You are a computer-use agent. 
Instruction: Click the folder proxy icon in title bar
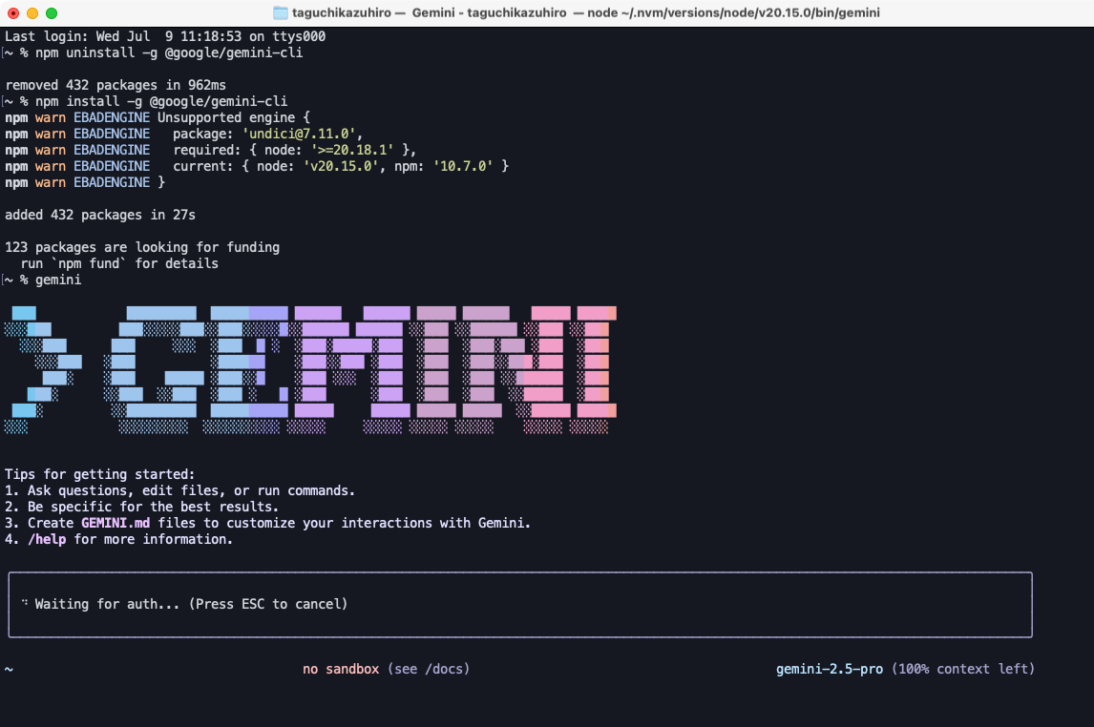coord(281,12)
